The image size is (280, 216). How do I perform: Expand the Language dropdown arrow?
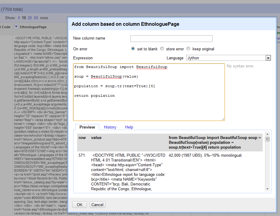[268, 58]
